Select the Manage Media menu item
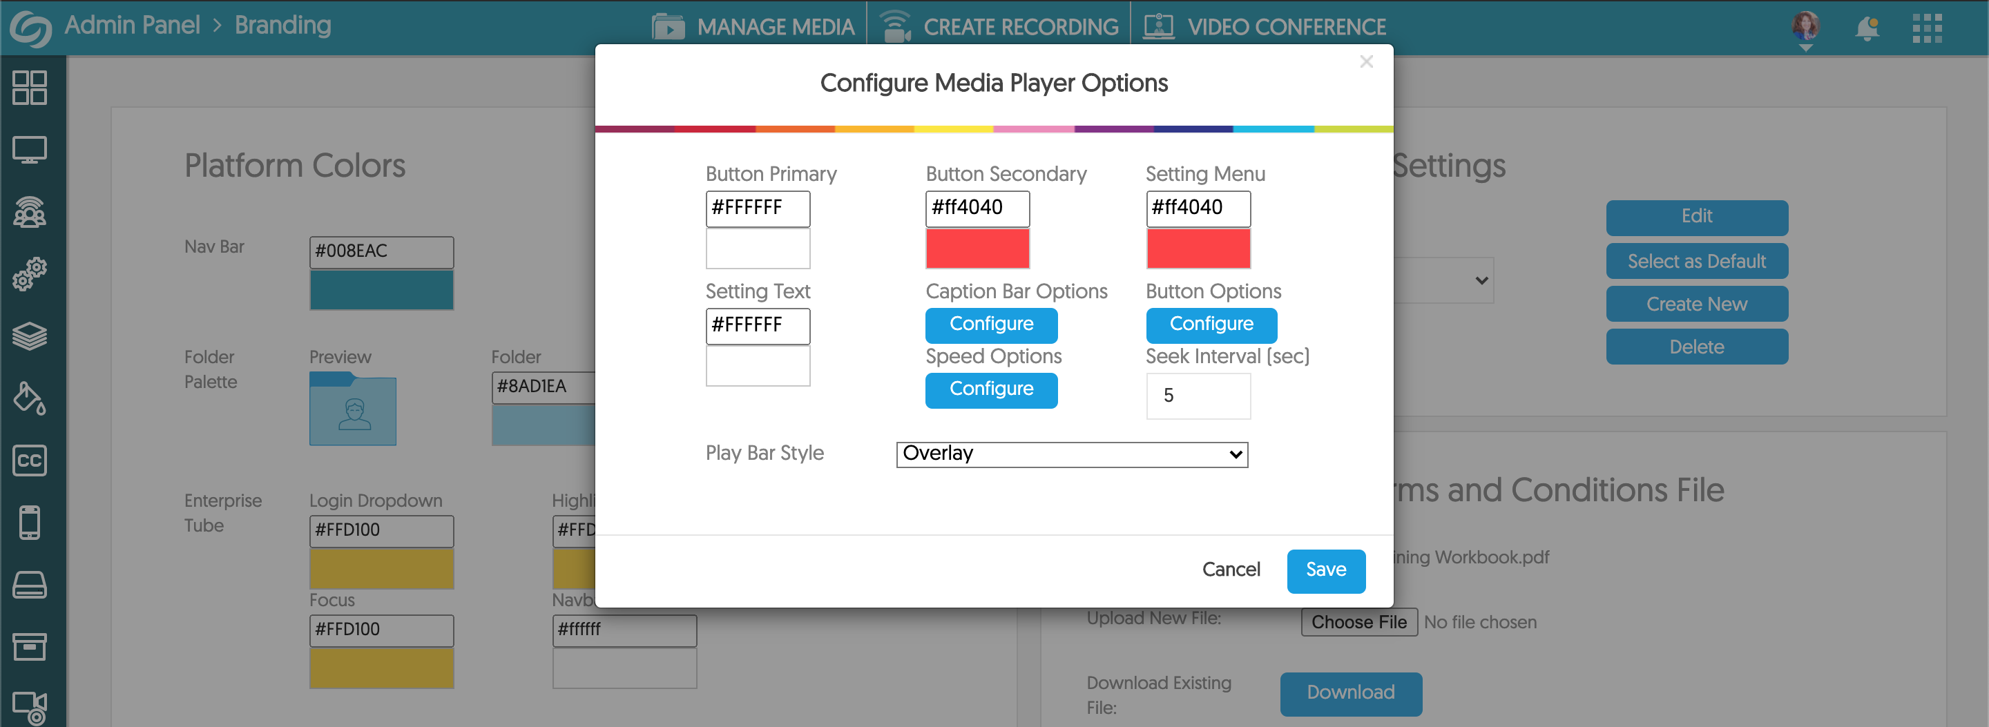Image resolution: width=1989 pixels, height=727 pixels. point(753,26)
